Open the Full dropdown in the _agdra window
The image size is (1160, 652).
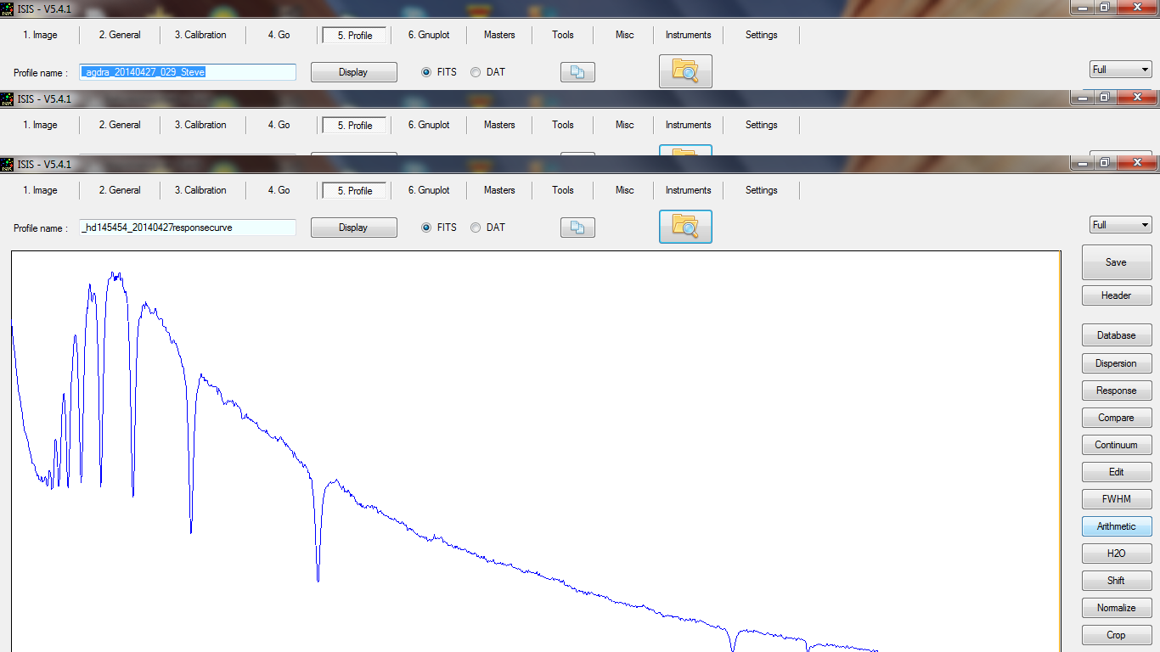point(1120,70)
